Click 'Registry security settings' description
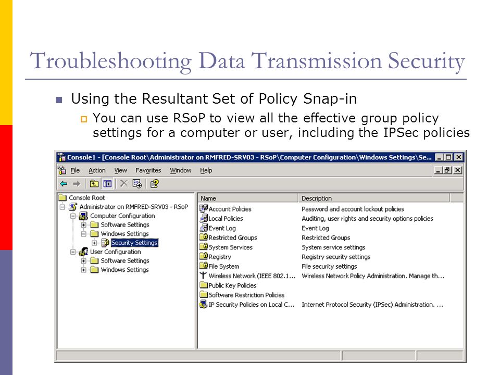500x375 pixels. 336,257
